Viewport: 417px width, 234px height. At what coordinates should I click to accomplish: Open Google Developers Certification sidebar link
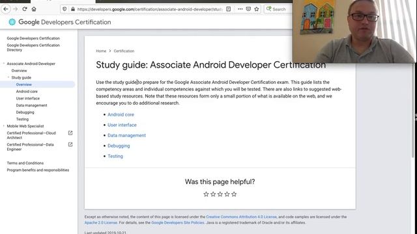coord(33,38)
